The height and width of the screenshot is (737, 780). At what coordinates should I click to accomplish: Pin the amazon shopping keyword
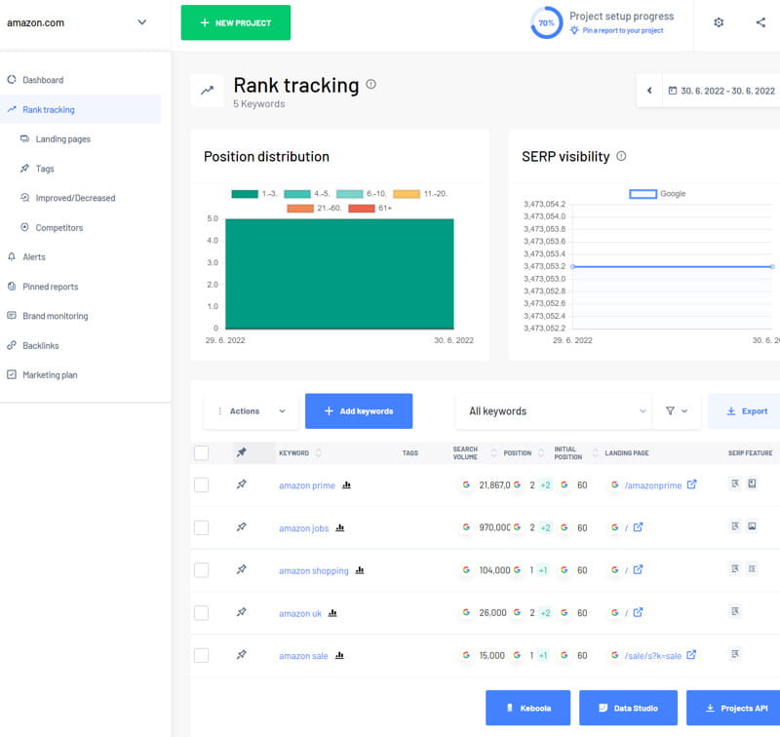point(241,569)
